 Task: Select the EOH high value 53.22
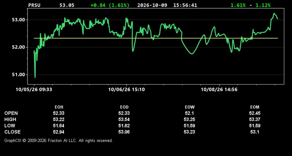coord(59,119)
